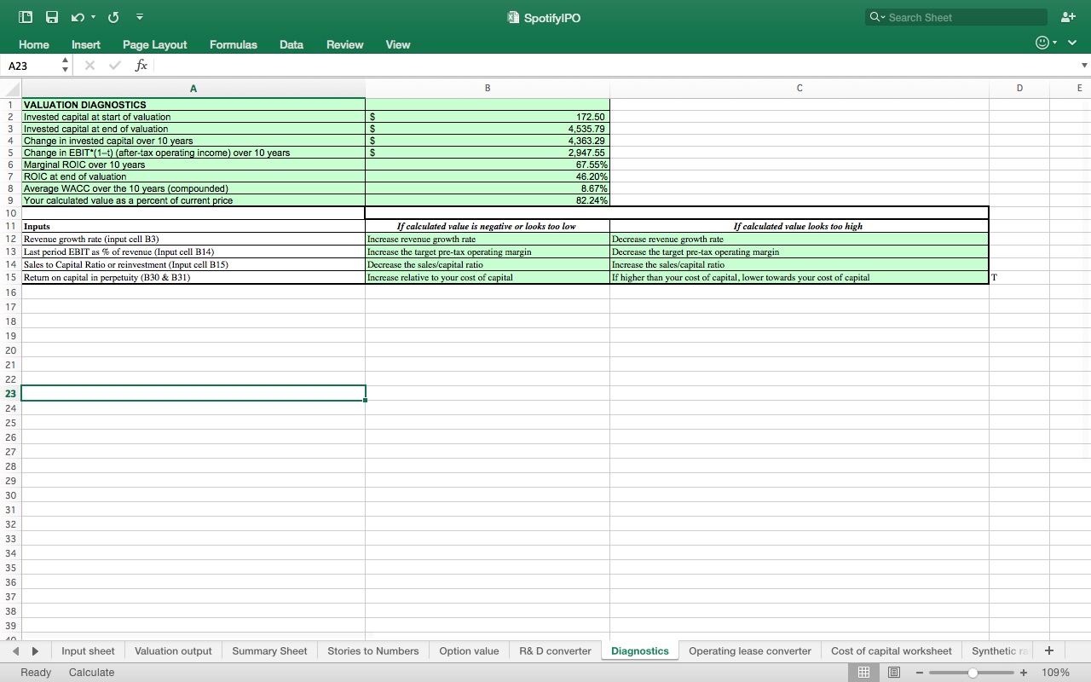The height and width of the screenshot is (682, 1091).
Task: Click value cell 67.55%
Action: [x=488, y=165]
